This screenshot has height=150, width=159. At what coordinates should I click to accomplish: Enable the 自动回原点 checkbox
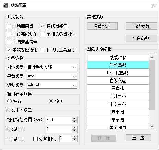(x=9, y=26)
